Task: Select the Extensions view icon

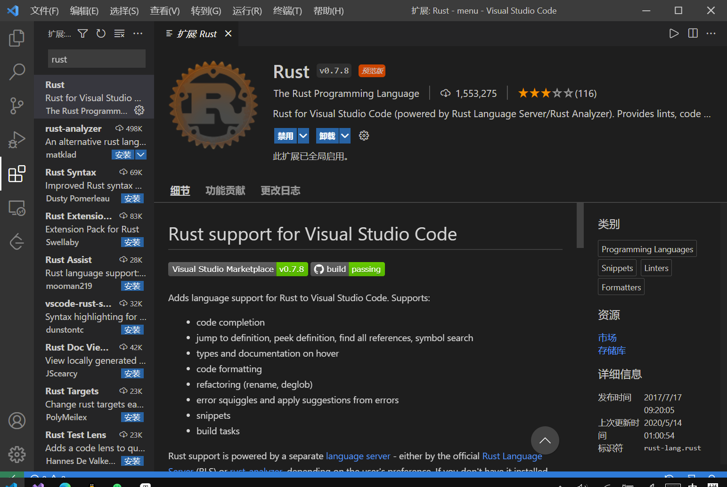Action: (17, 174)
